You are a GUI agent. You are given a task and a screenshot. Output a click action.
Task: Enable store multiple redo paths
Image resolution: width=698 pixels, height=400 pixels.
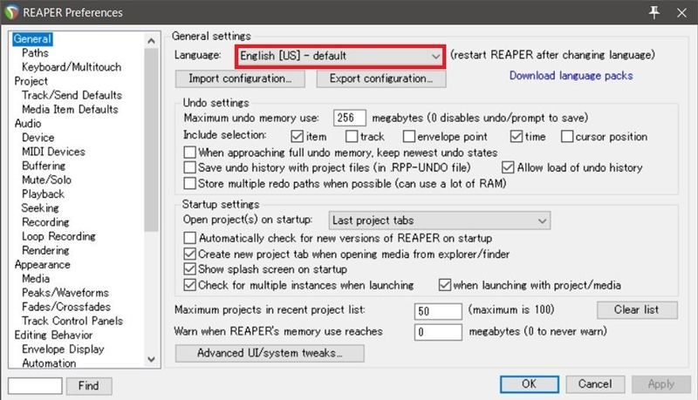click(x=189, y=183)
